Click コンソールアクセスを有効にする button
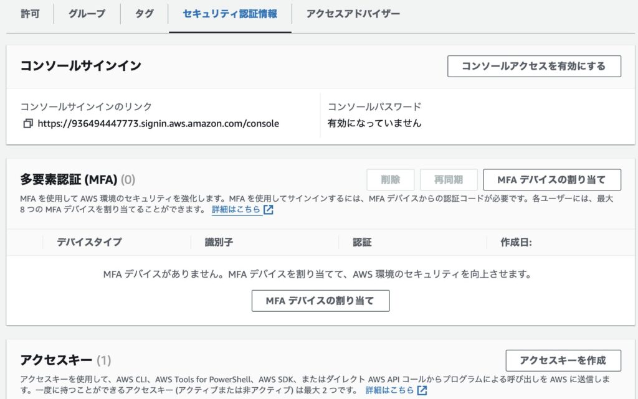This screenshot has width=638, height=399. click(534, 66)
